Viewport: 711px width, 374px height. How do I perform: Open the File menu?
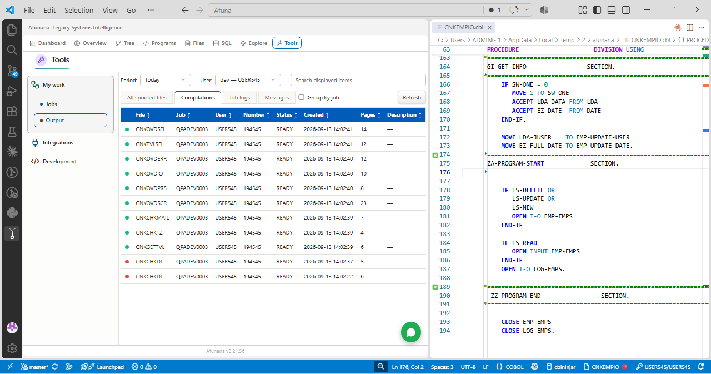(29, 10)
